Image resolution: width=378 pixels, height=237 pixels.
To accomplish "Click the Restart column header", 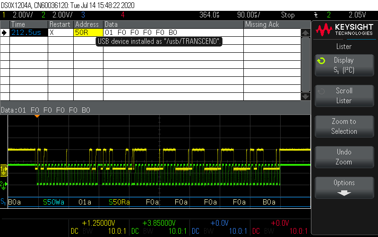I will [61, 25].
